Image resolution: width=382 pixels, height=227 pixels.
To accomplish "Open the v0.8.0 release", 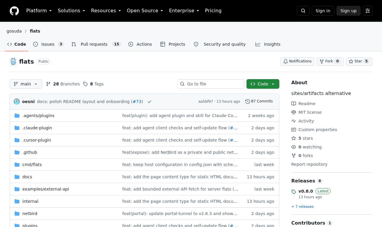I will pos(306,191).
